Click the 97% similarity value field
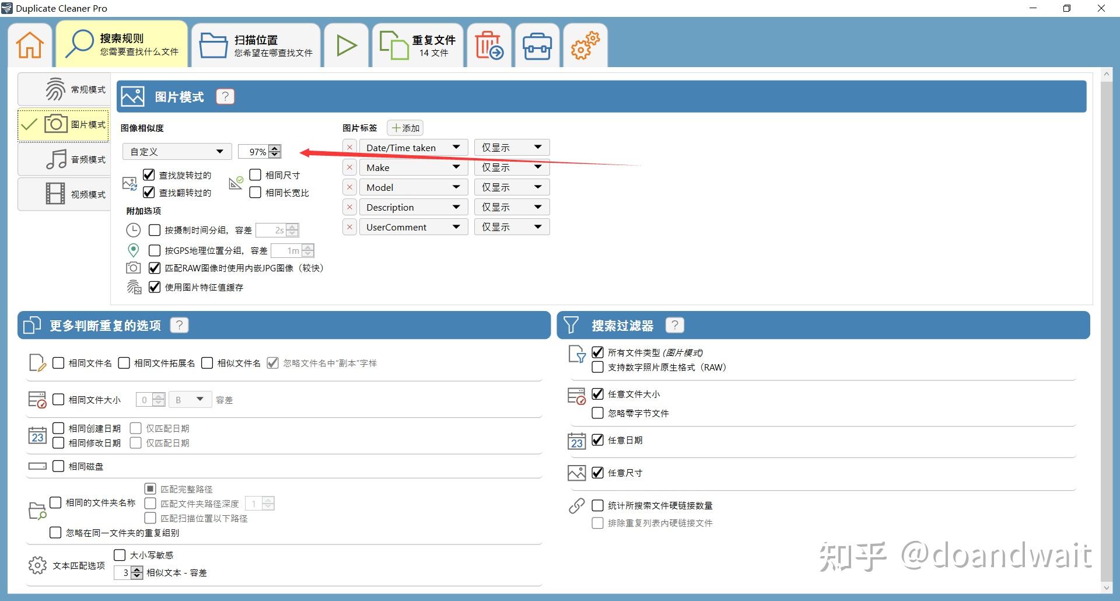 click(x=254, y=152)
